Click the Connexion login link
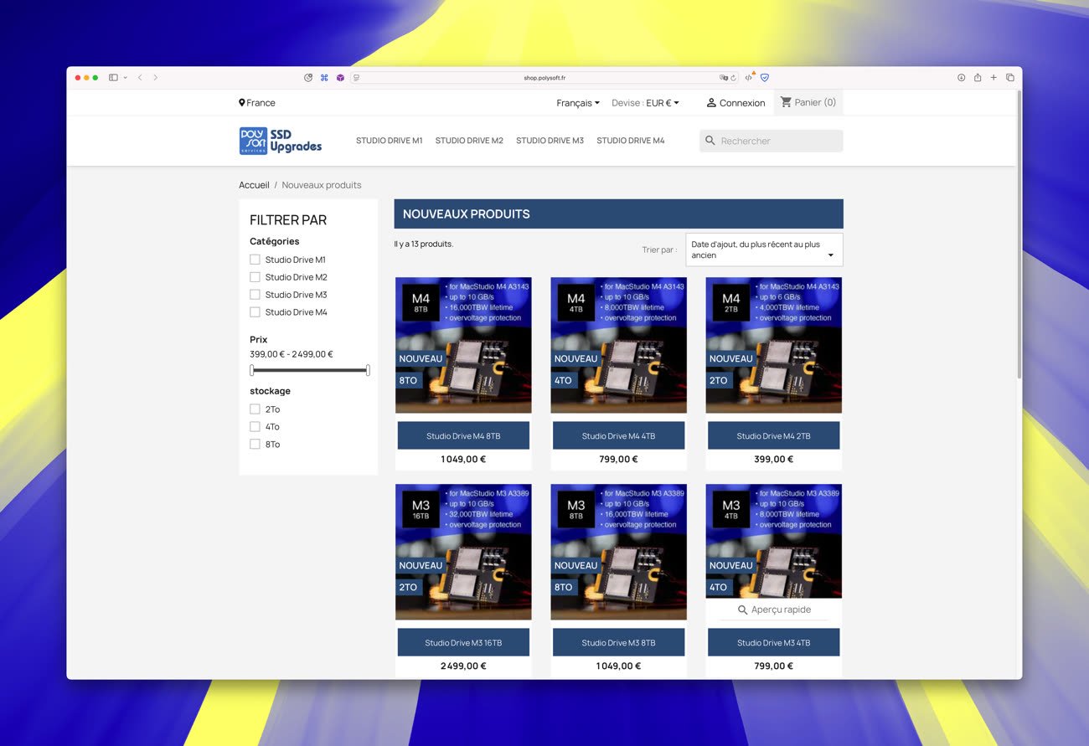 click(x=735, y=103)
